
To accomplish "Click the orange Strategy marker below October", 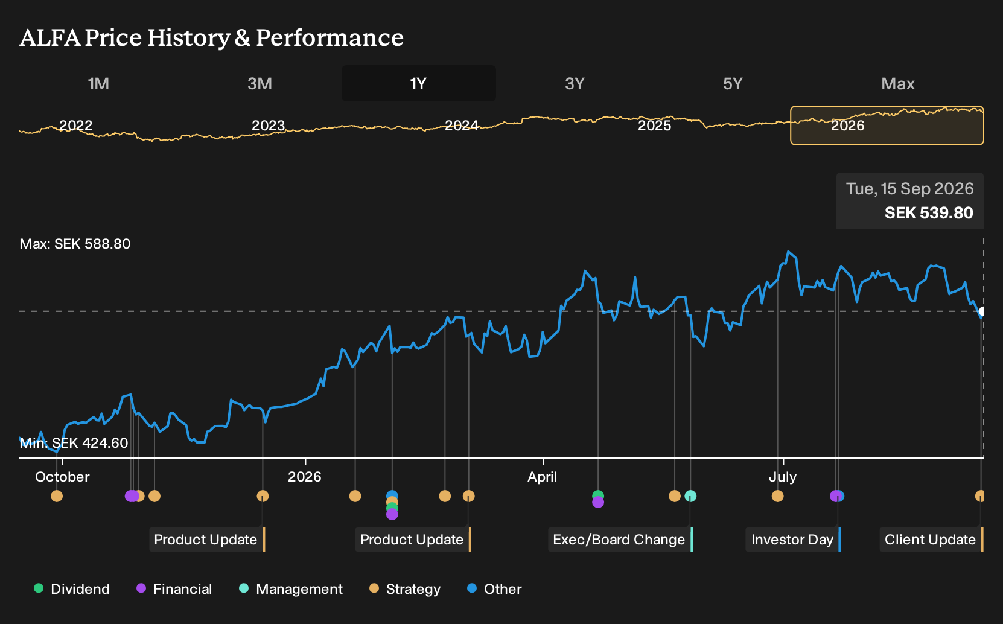I will point(57,496).
